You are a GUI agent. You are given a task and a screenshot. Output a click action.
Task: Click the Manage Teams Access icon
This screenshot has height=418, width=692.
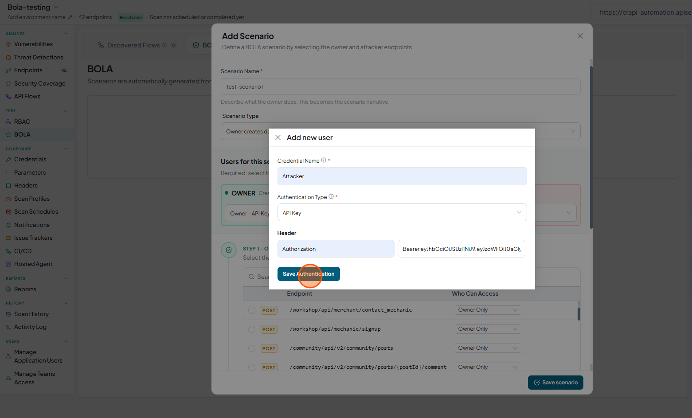8,378
